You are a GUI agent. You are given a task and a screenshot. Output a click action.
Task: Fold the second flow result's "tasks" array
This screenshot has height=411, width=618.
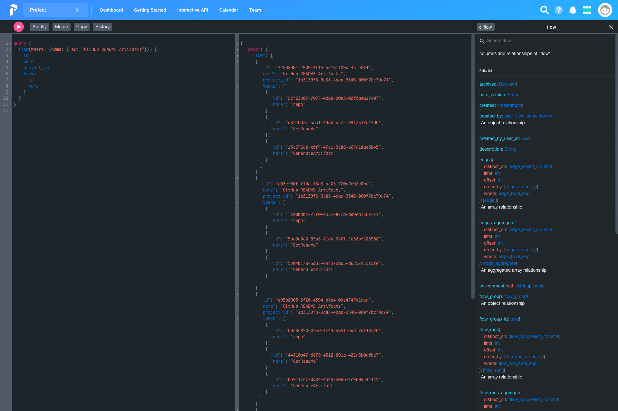237,202
